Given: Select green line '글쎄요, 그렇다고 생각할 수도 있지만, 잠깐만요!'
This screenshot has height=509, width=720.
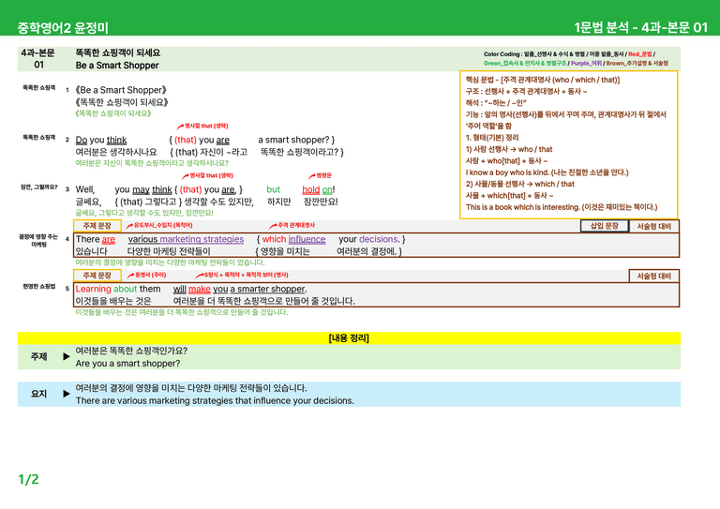Looking at the screenshot, I should (144, 213).
